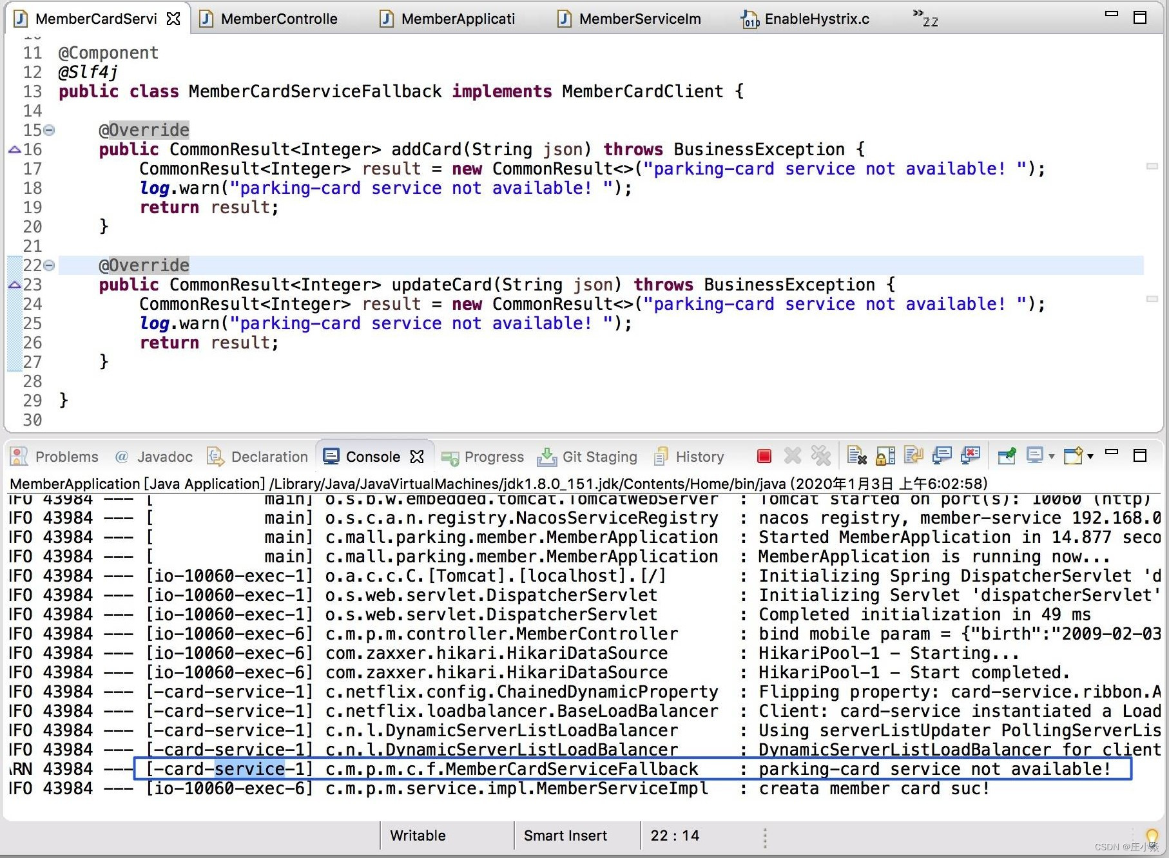Viewport: 1169px width, 858px height.
Task: Click the Writable status bar field
Action: coord(418,835)
